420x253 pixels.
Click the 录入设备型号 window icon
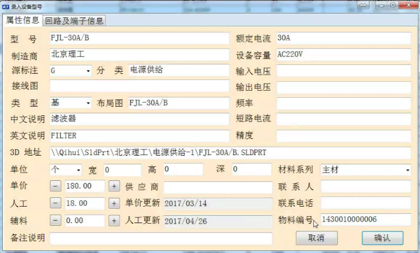[6, 7]
